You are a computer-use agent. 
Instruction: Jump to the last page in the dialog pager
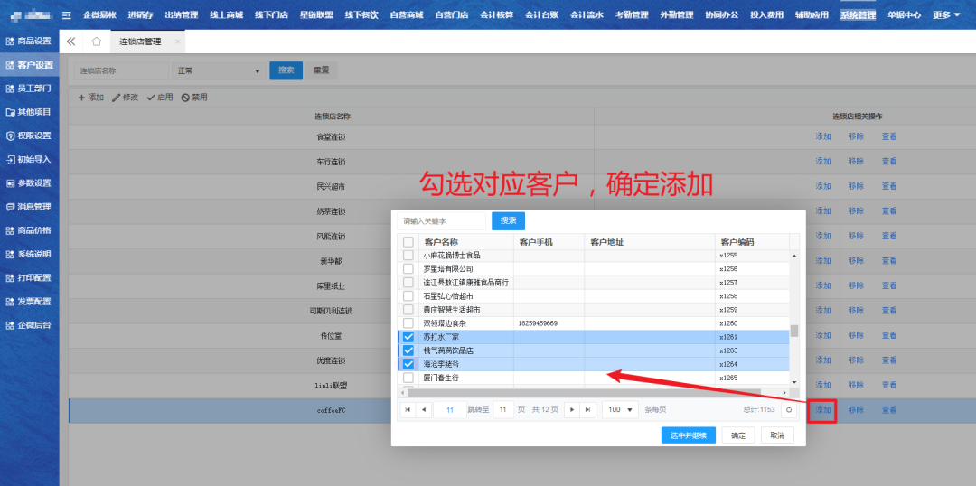(588, 409)
